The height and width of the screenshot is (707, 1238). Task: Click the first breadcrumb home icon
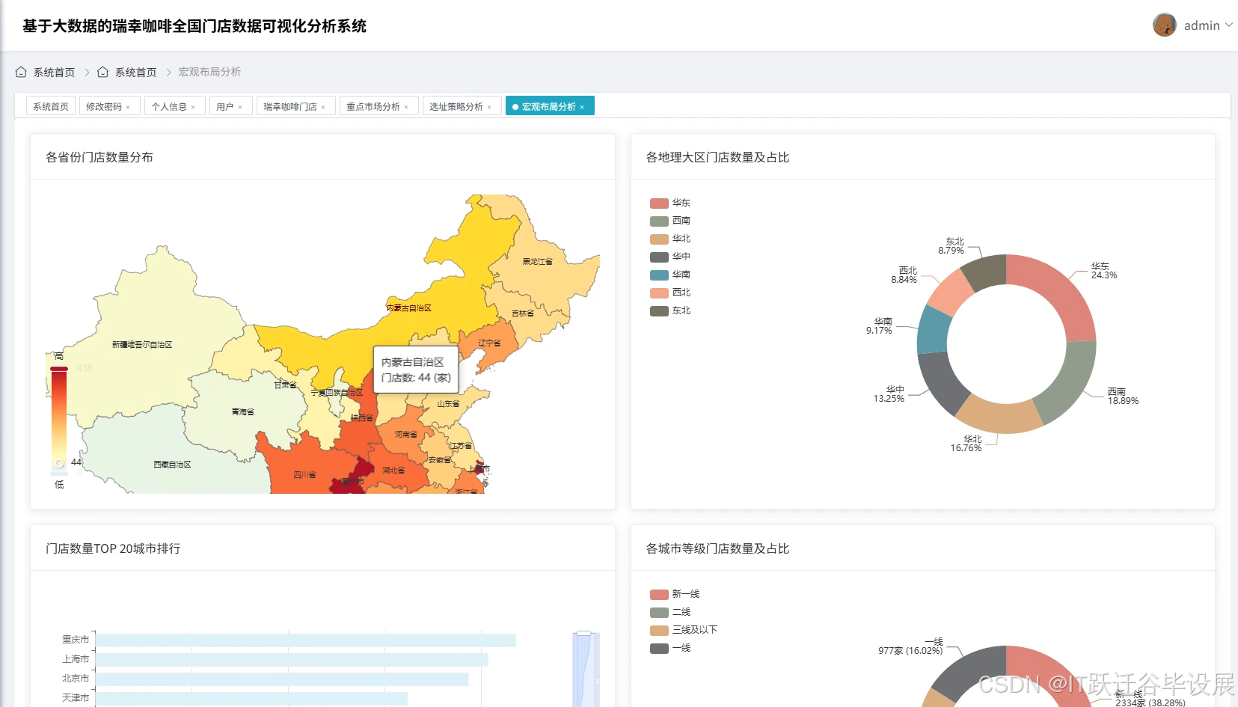[x=21, y=72]
